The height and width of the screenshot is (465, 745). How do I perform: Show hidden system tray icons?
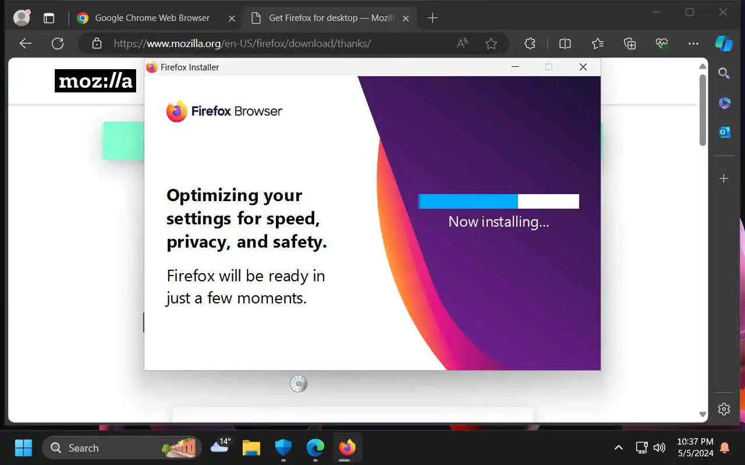pyautogui.click(x=619, y=448)
